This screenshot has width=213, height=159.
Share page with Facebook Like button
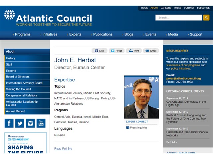(x=99, y=51)
